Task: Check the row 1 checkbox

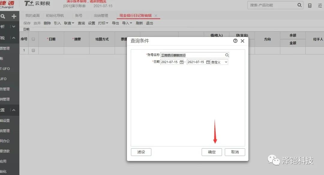Action: pos(33,50)
